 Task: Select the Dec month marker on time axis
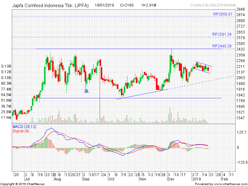click(x=170, y=179)
